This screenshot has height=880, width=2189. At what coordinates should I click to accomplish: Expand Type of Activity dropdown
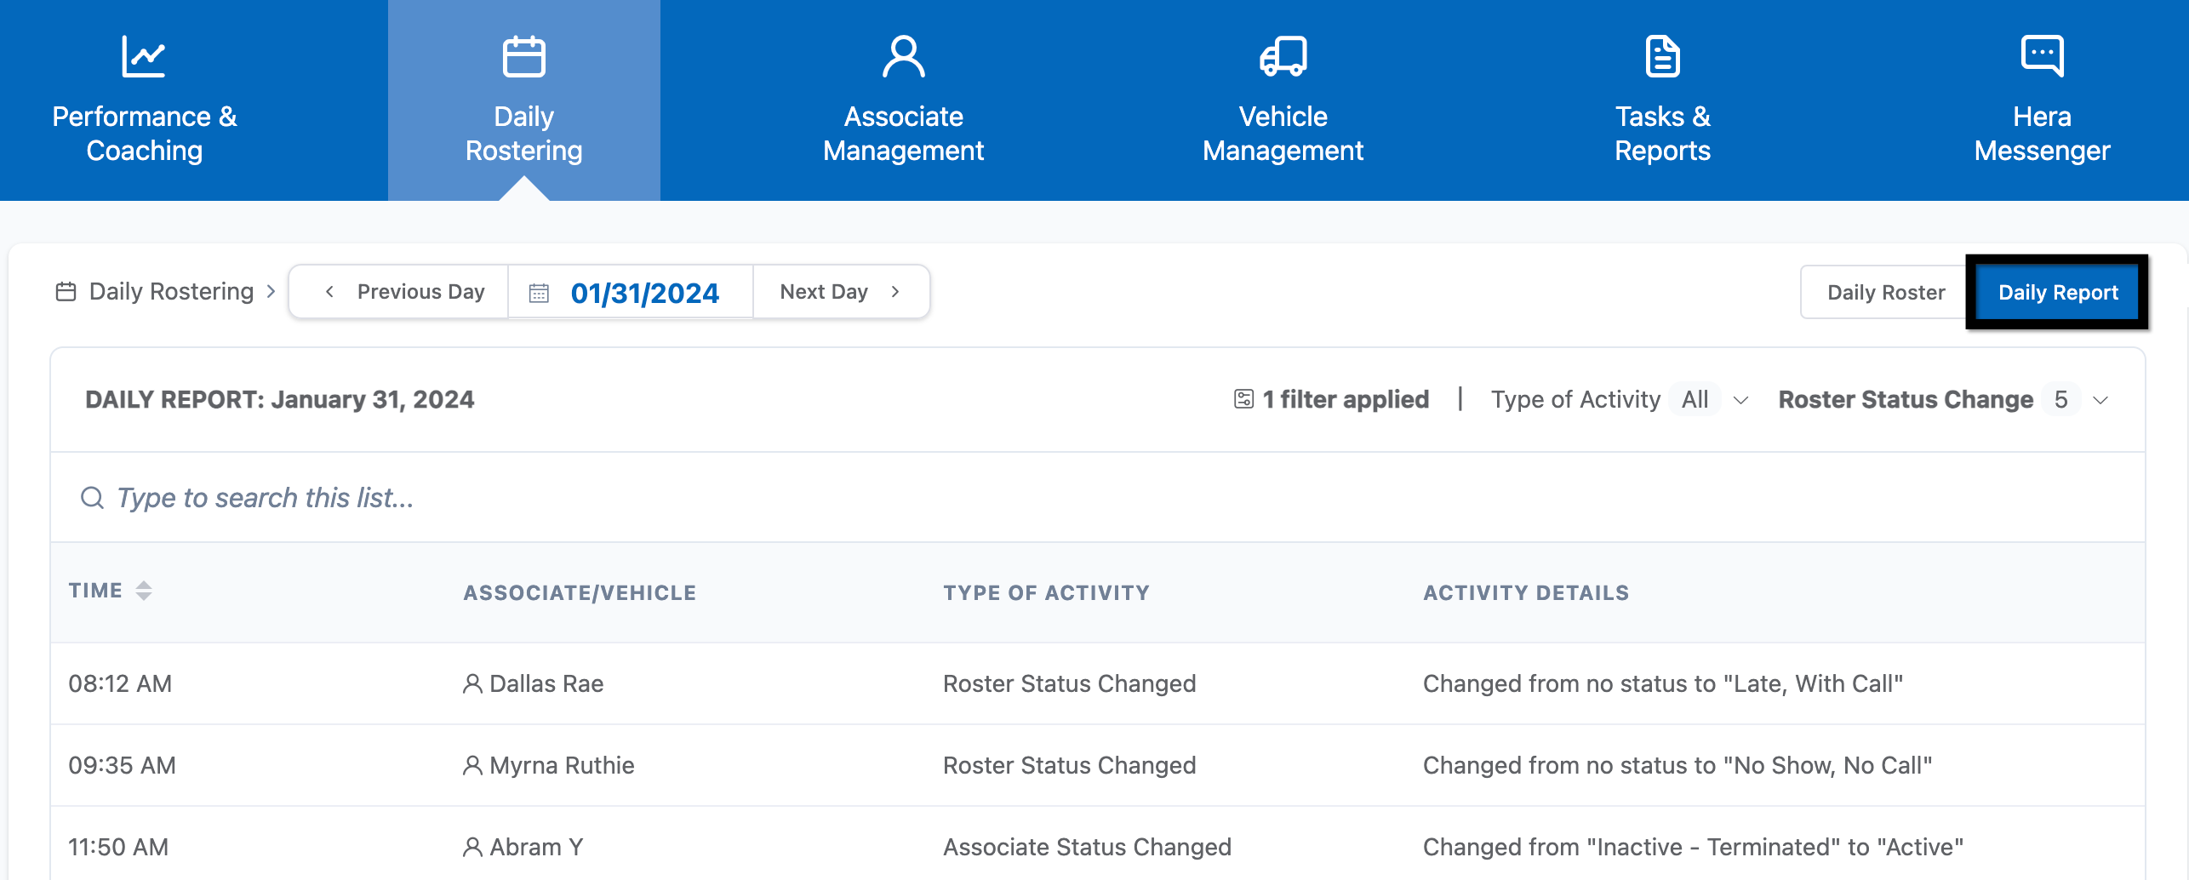[1740, 400]
